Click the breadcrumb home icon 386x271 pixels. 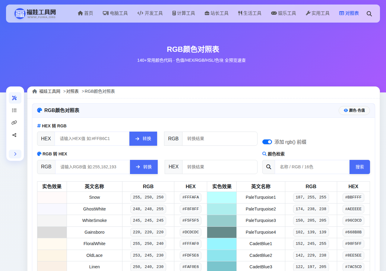click(x=35, y=91)
